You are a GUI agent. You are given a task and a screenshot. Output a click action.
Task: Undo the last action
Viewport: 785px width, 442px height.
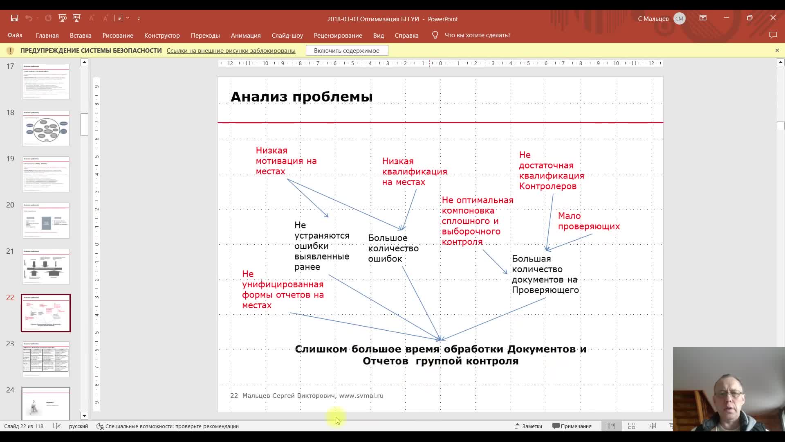[x=29, y=18]
